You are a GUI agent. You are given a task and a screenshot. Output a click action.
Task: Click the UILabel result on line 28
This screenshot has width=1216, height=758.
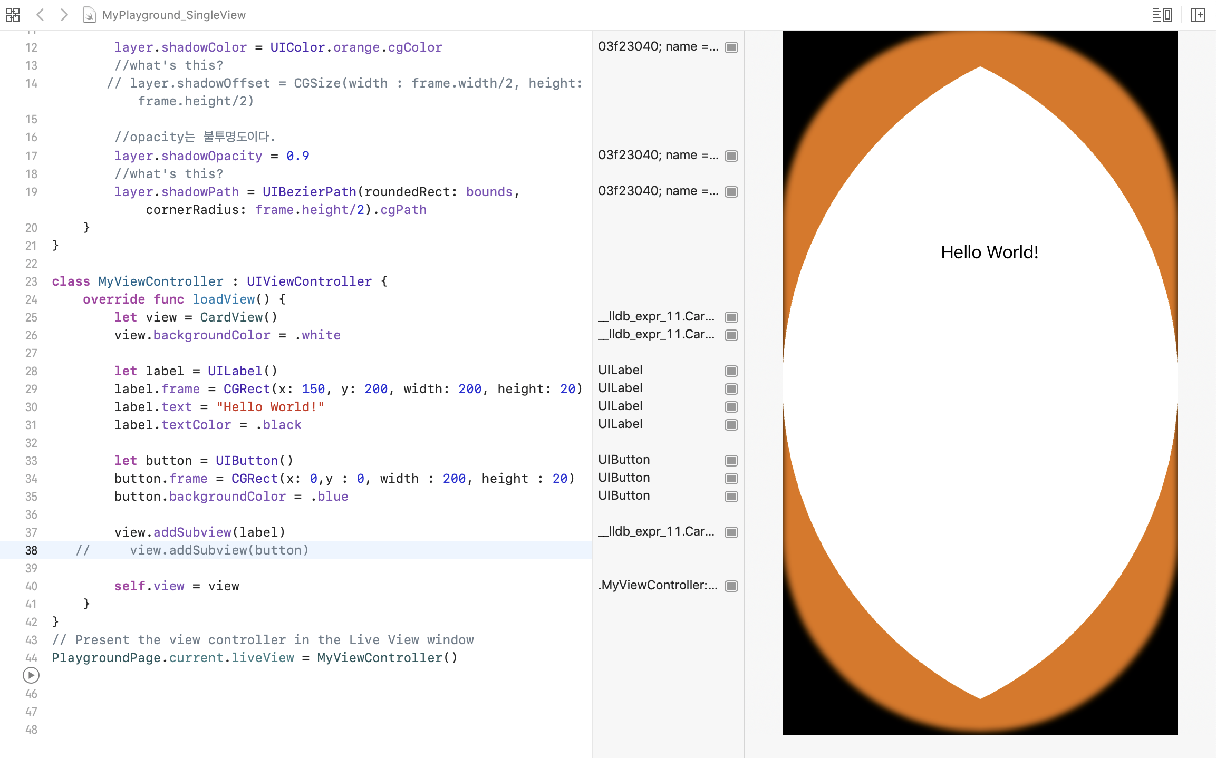pyautogui.click(x=620, y=370)
